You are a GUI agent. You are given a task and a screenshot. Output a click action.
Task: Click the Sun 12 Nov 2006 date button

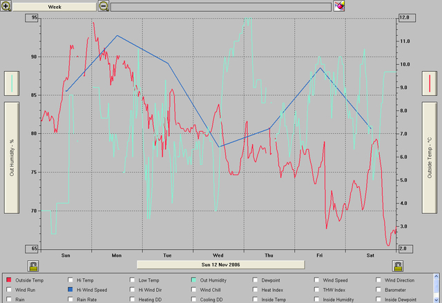click(220, 264)
